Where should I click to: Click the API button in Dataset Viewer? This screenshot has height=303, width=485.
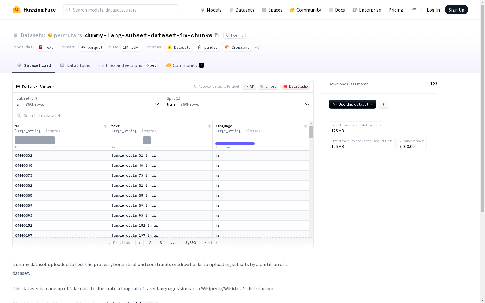[x=249, y=86]
